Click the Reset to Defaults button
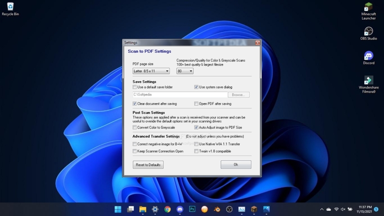 [148, 165]
